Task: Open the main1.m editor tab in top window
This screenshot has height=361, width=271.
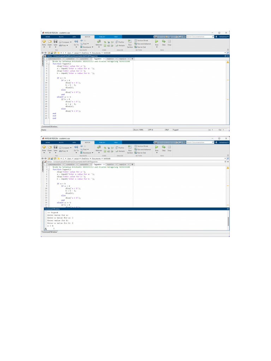Action: pos(110,59)
